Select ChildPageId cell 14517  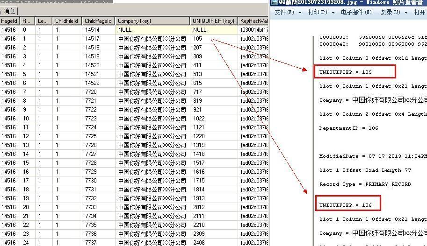click(x=98, y=39)
